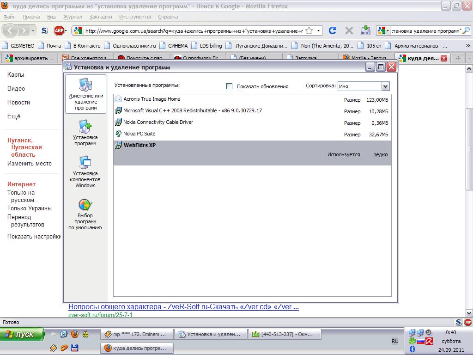The height and width of the screenshot is (355, 473).
Task: Click the Firefox Back navigation arrow
Action: click(10, 31)
